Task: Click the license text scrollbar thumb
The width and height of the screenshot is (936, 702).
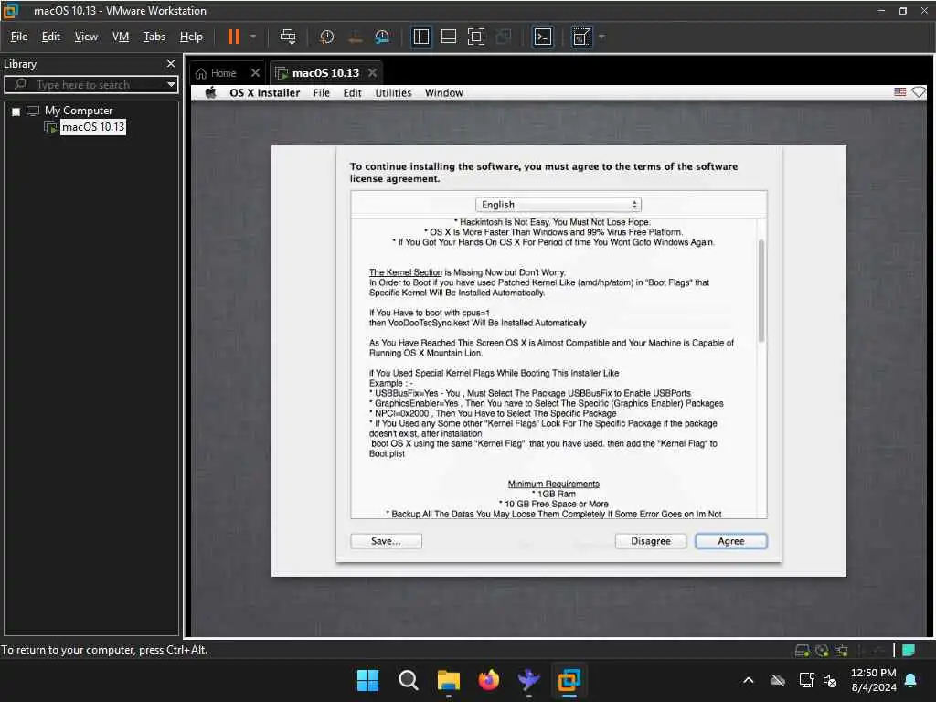Action: tap(761, 290)
